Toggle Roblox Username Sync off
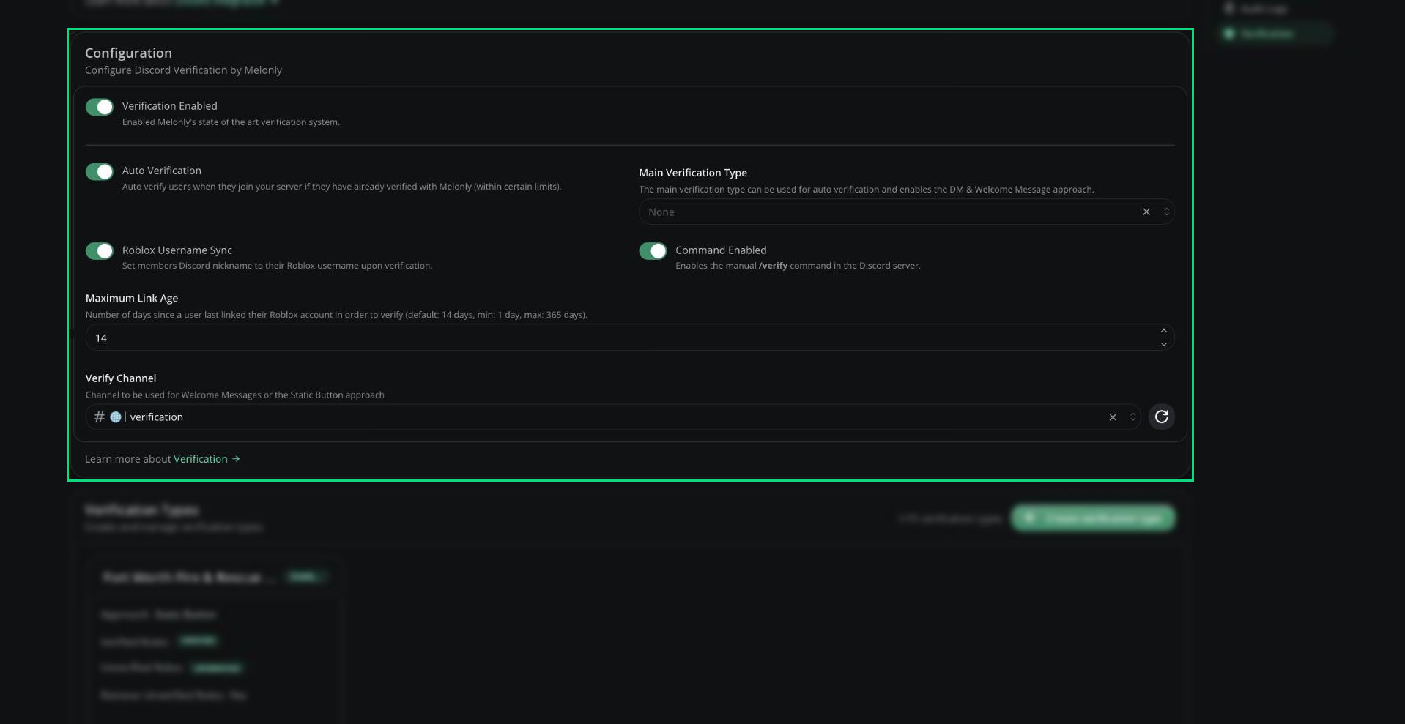 [100, 251]
